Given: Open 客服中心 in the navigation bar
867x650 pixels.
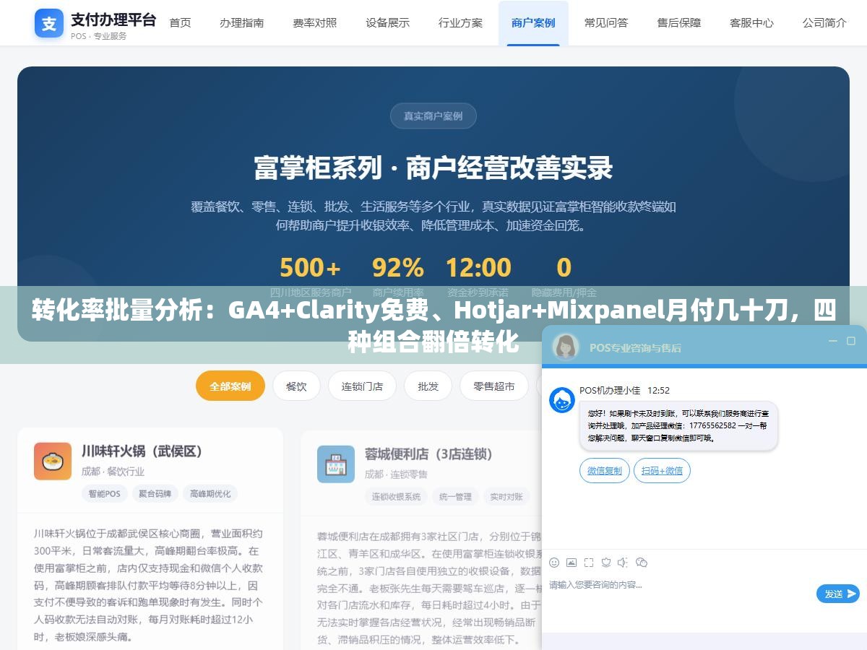Looking at the screenshot, I should tap(751, 23).
